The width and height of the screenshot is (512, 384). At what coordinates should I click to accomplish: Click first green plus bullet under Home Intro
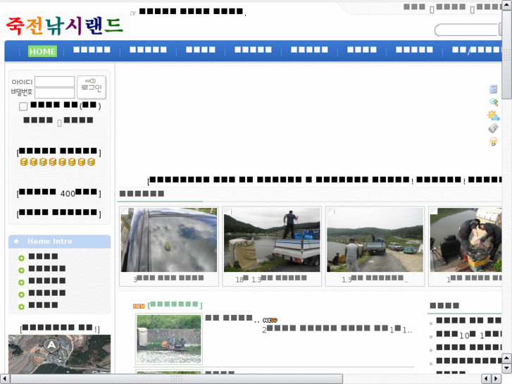(21, 258)
